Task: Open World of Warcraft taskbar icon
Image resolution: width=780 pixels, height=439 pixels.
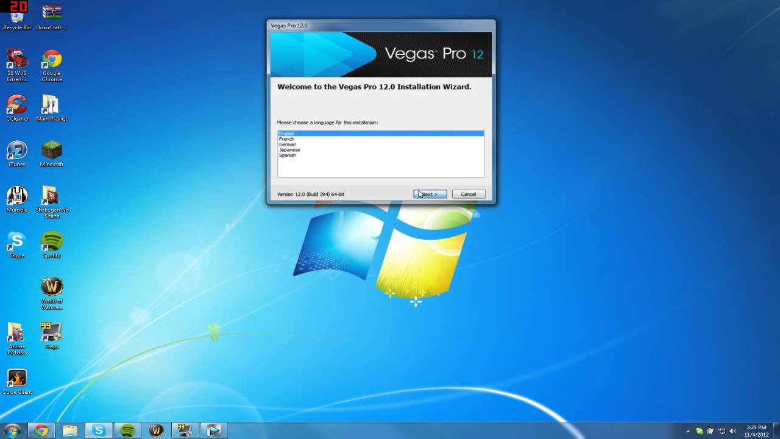Action: tap(157, 430)
